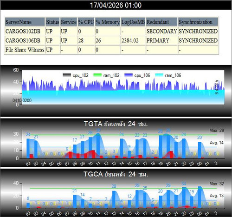The image size is (232, 217).
Task: Select the Redundant column header
Action: click(161, 22)
